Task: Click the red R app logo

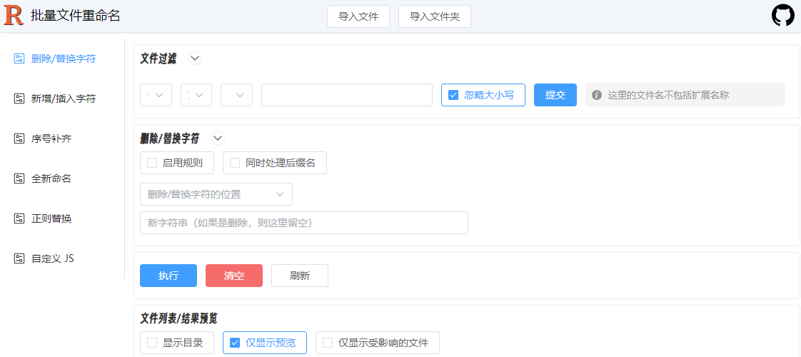Action: coord(14,16)
